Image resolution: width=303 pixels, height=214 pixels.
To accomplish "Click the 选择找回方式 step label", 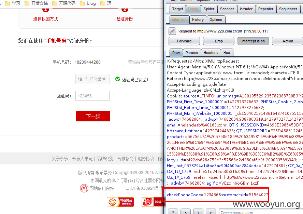I will (x=46, y=19).
